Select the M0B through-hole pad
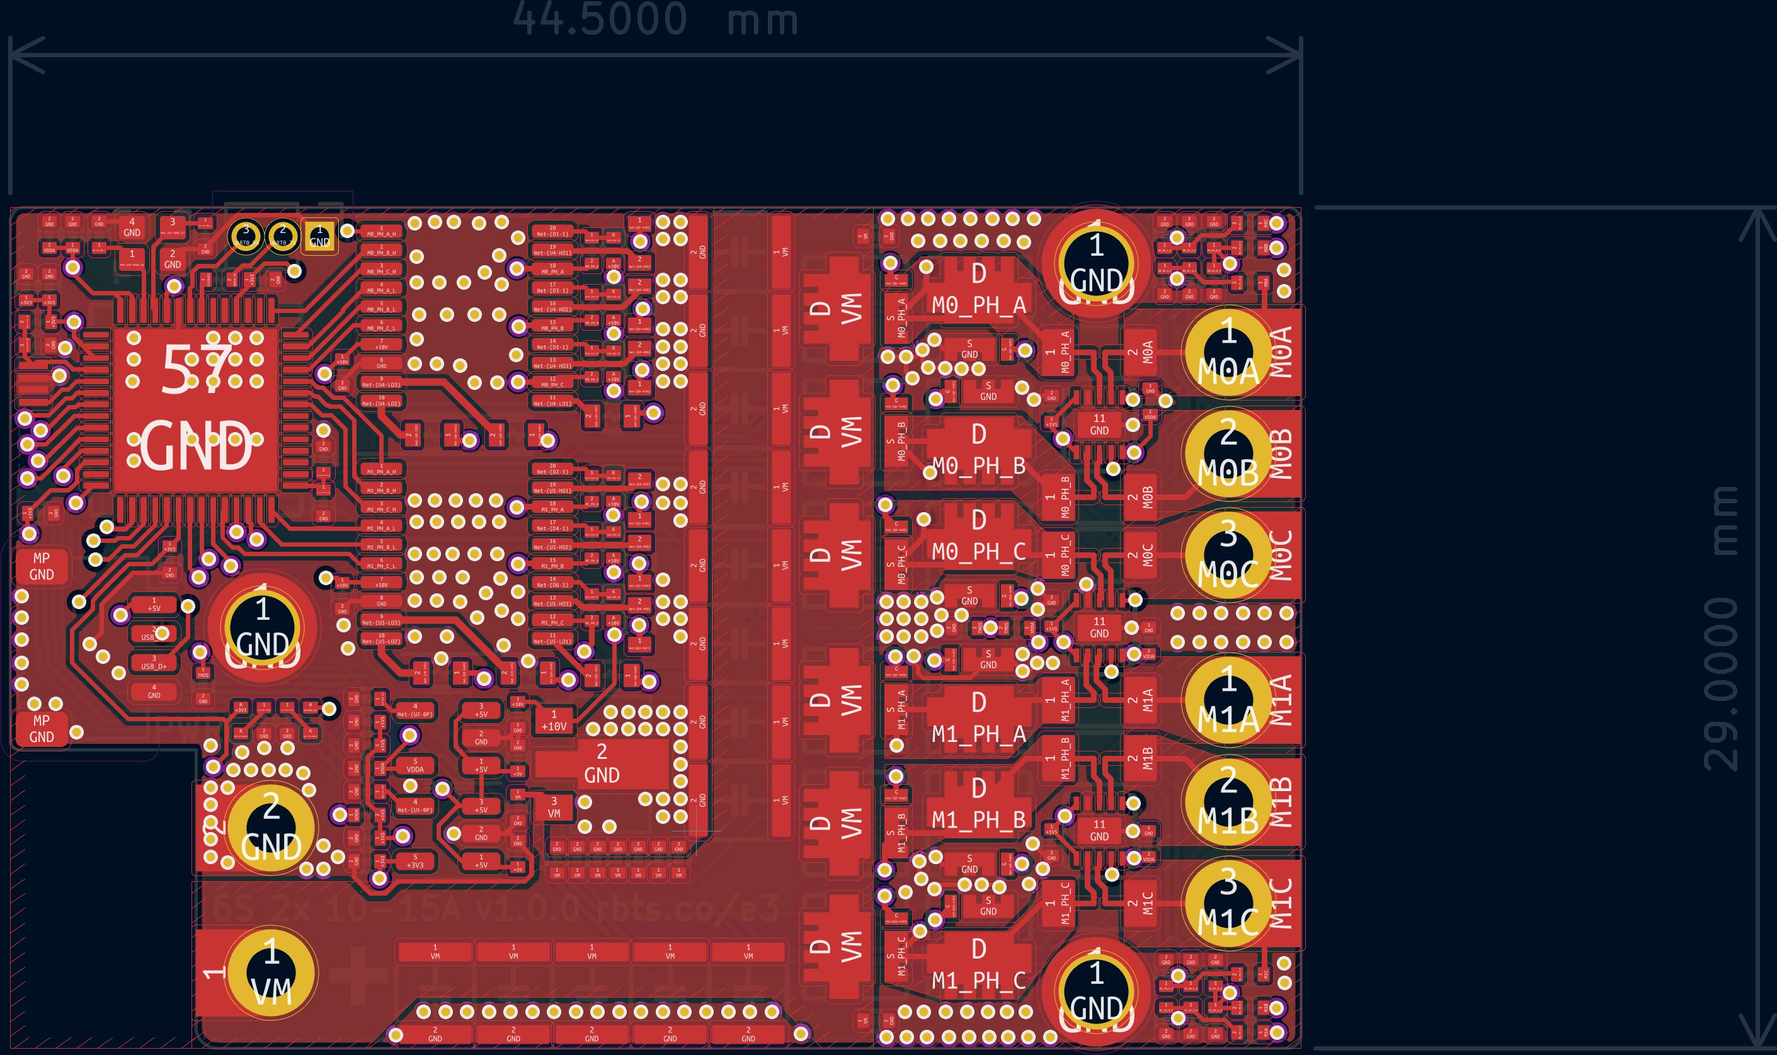The image size is (1777, 1055). 1228,453
